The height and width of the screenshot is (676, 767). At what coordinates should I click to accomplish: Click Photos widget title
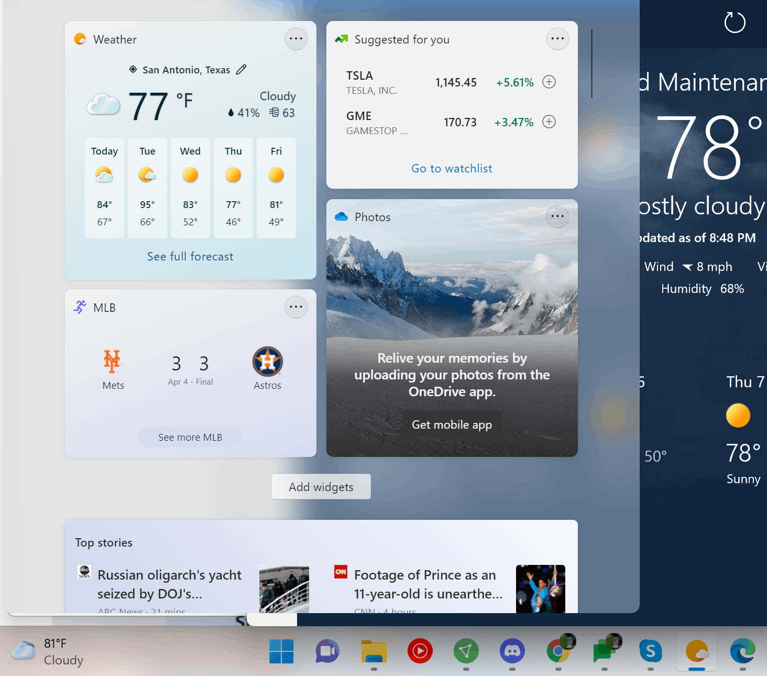[372, 217]
